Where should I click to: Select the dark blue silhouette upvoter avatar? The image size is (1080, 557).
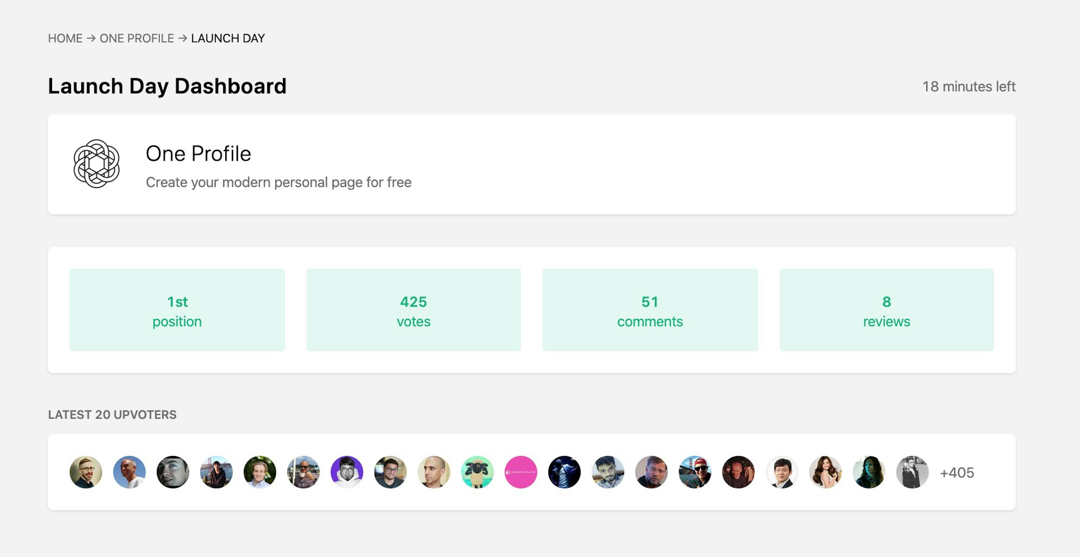tap(564, 472)
